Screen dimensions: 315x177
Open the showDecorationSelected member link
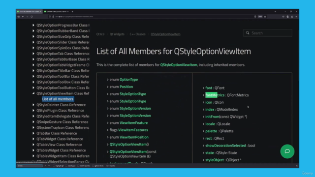click(x=225, y=146)
